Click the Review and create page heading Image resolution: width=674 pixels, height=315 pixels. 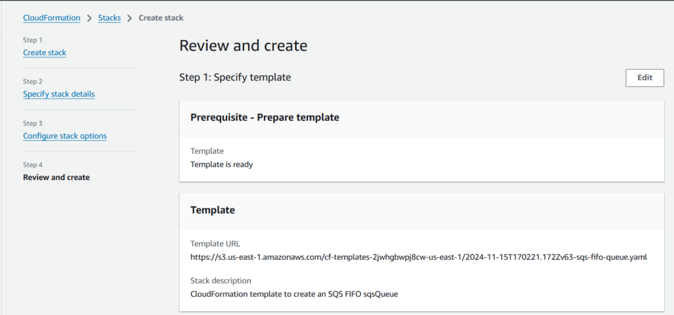click(x=243, y=46)
